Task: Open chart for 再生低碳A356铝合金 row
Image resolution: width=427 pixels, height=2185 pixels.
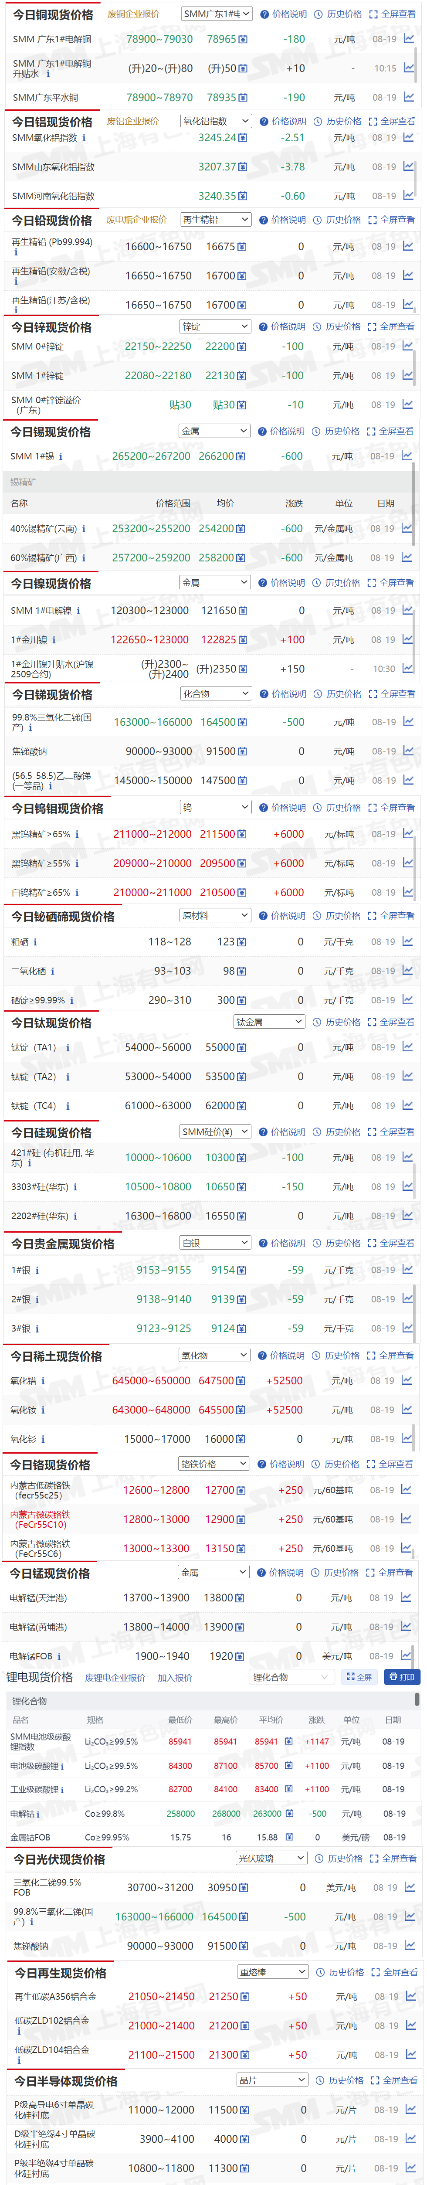Action: pyautogui.click(x=409, y=1996)
